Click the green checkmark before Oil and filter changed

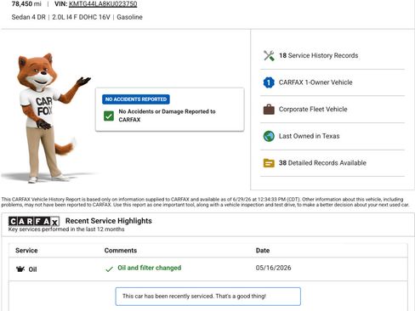pos(109,269)
